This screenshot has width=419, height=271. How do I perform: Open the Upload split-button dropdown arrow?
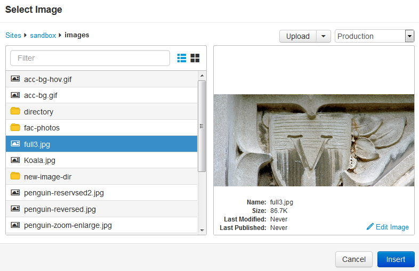(x=324, y=36)
